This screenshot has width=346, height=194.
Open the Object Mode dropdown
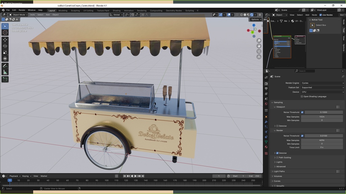click(19, 15)
